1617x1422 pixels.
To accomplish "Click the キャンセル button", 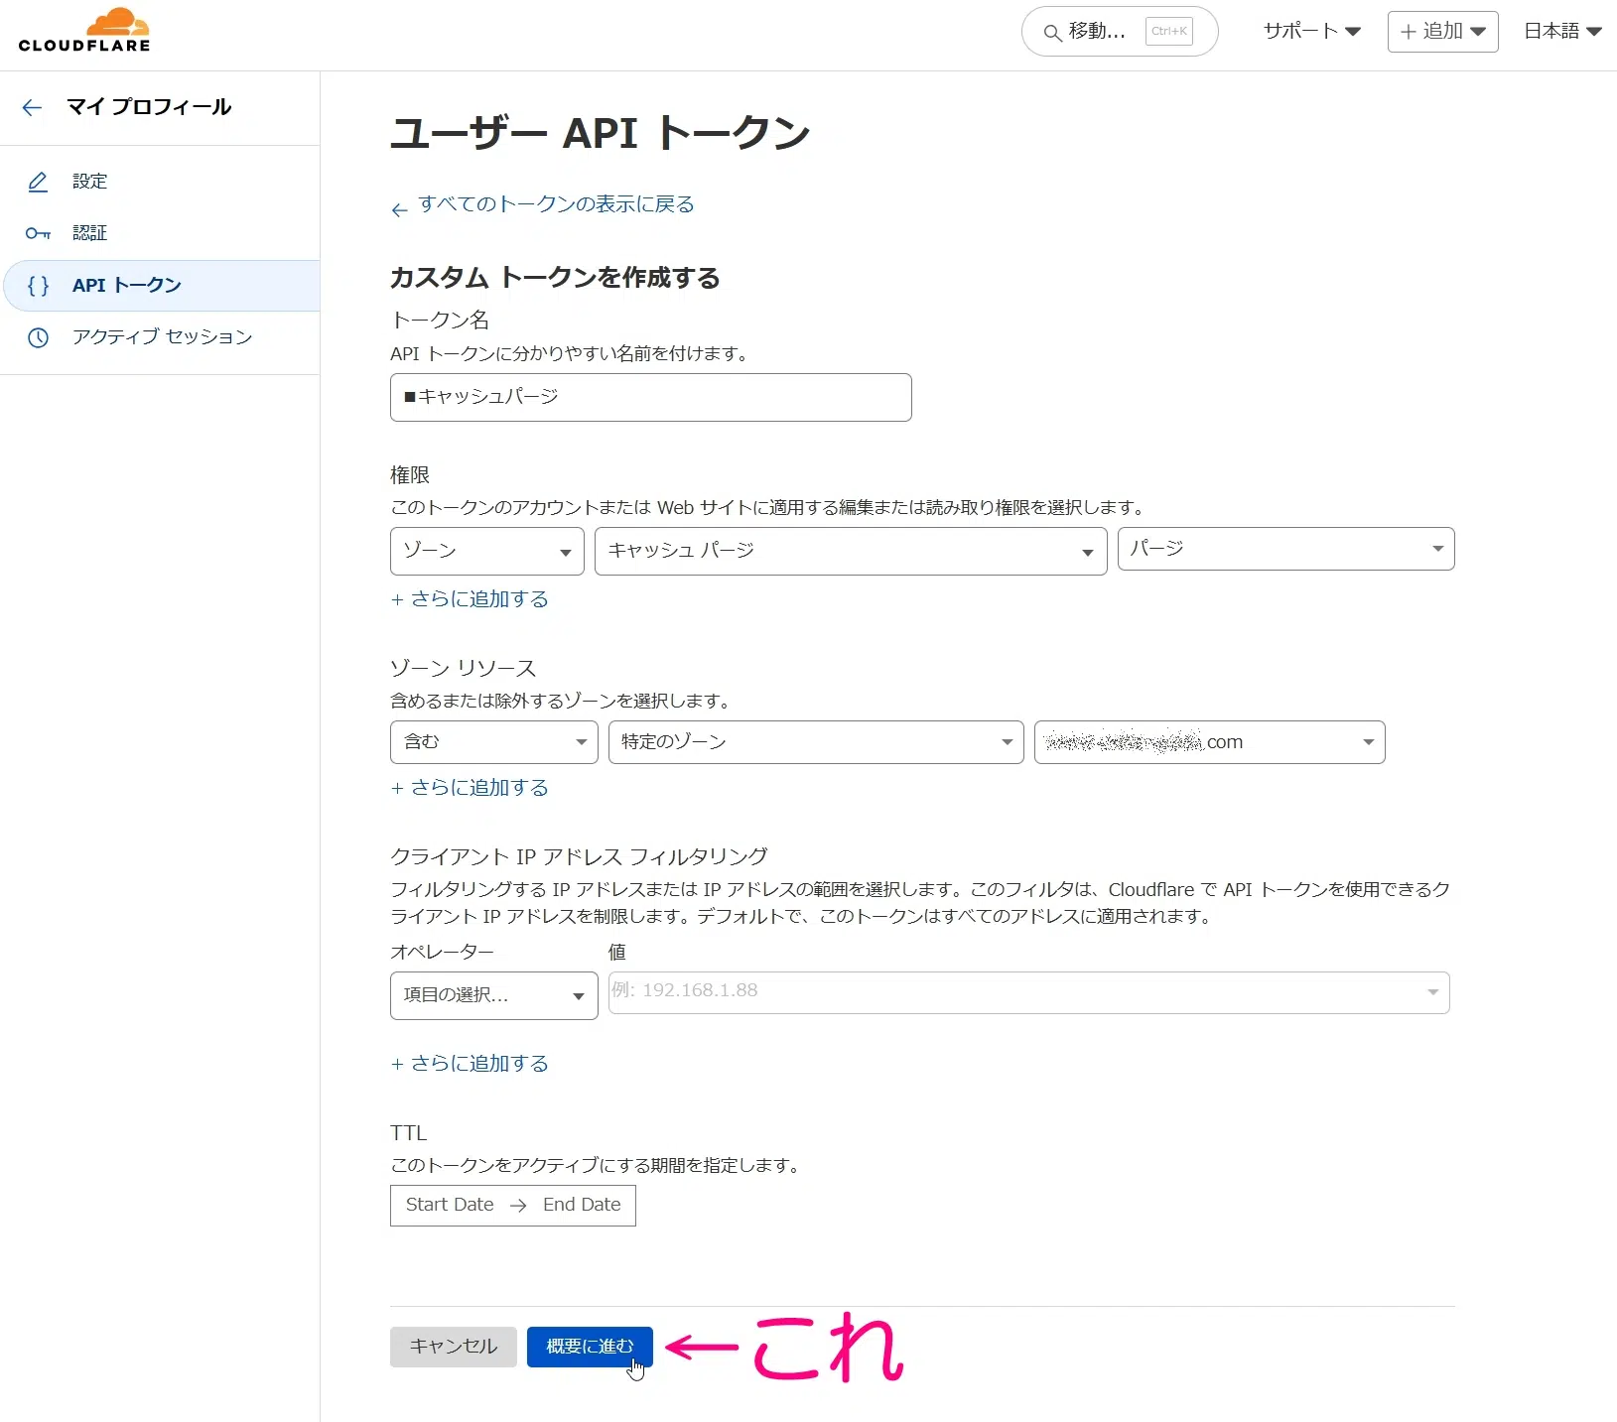I will 452,1347.
